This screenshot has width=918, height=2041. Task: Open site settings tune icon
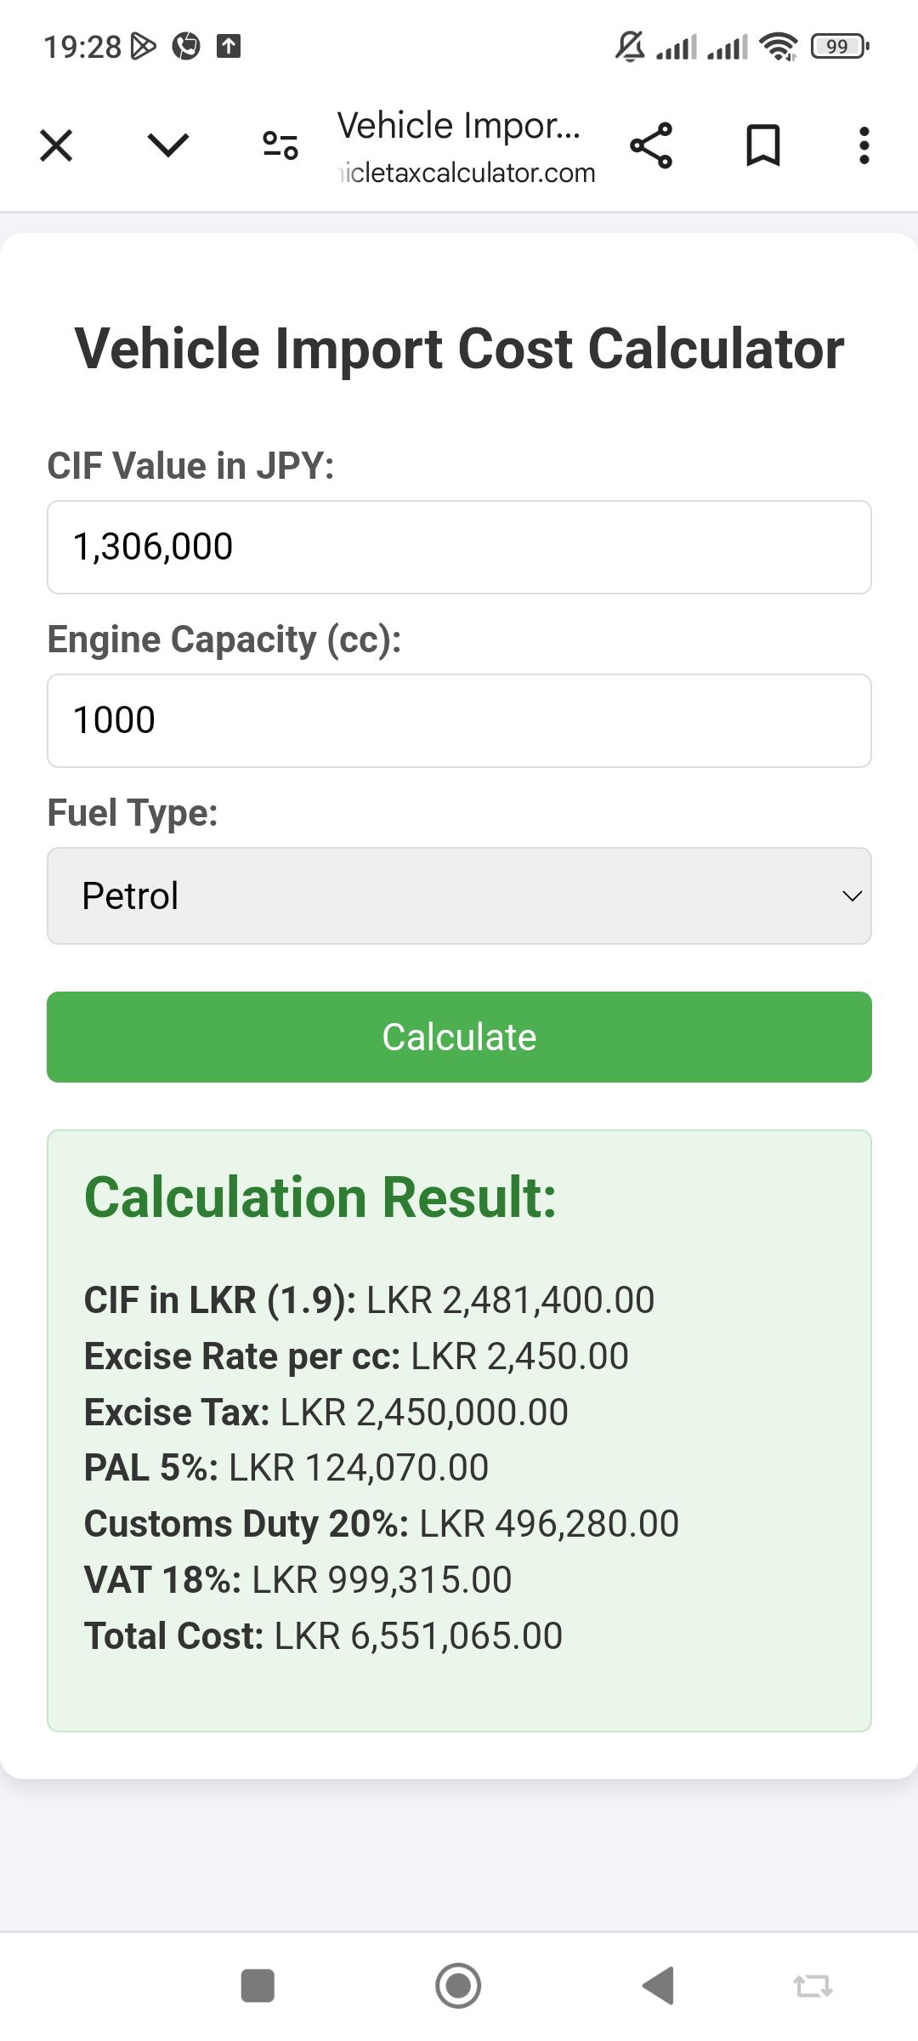[x=280, y=145]
